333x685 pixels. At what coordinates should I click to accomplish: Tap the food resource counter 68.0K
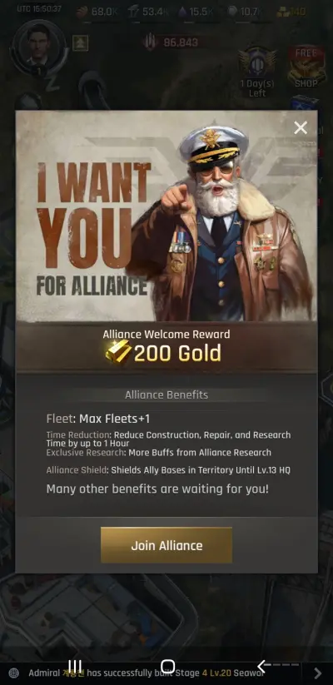point(97,12)
